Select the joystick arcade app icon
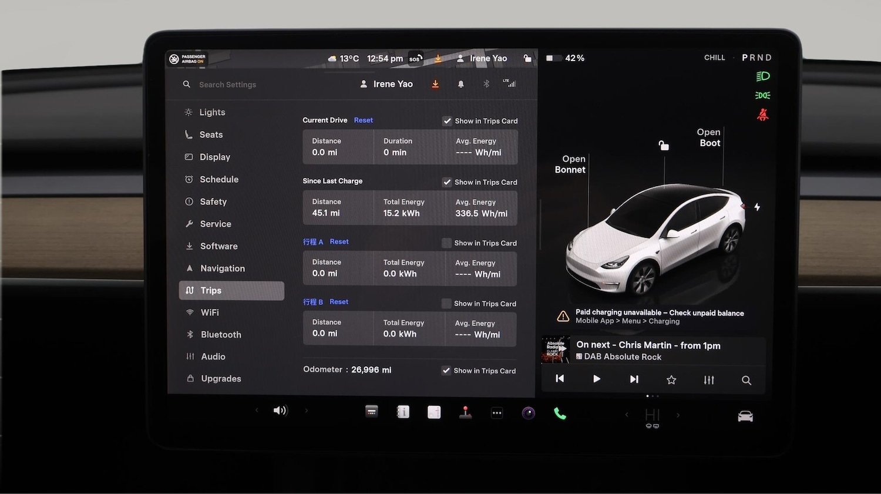Screen dimensions: 881x494 point(466,412)
